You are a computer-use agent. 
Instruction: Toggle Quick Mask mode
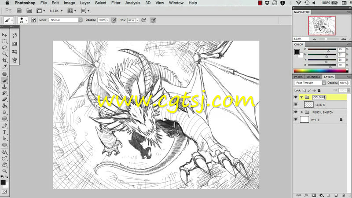(x=4, y=191)
